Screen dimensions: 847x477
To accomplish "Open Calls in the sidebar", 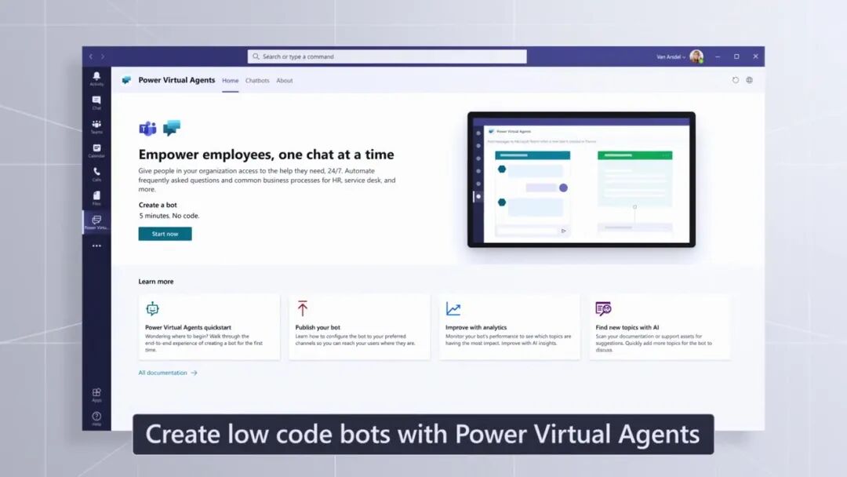I will coord(96,174).
